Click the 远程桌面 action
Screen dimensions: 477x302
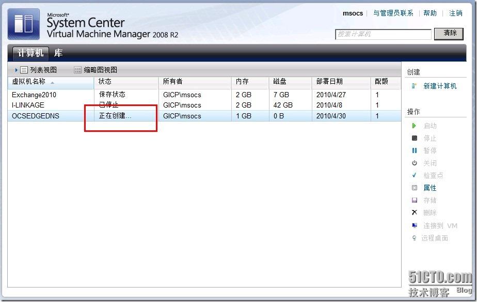coord(435,238)
